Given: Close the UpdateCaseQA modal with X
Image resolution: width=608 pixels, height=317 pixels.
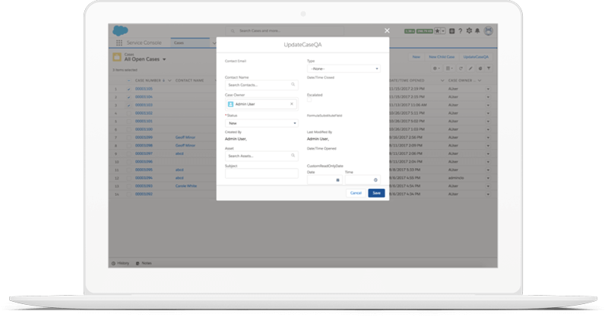Looking at the screenshot, I should click(386, 30).
